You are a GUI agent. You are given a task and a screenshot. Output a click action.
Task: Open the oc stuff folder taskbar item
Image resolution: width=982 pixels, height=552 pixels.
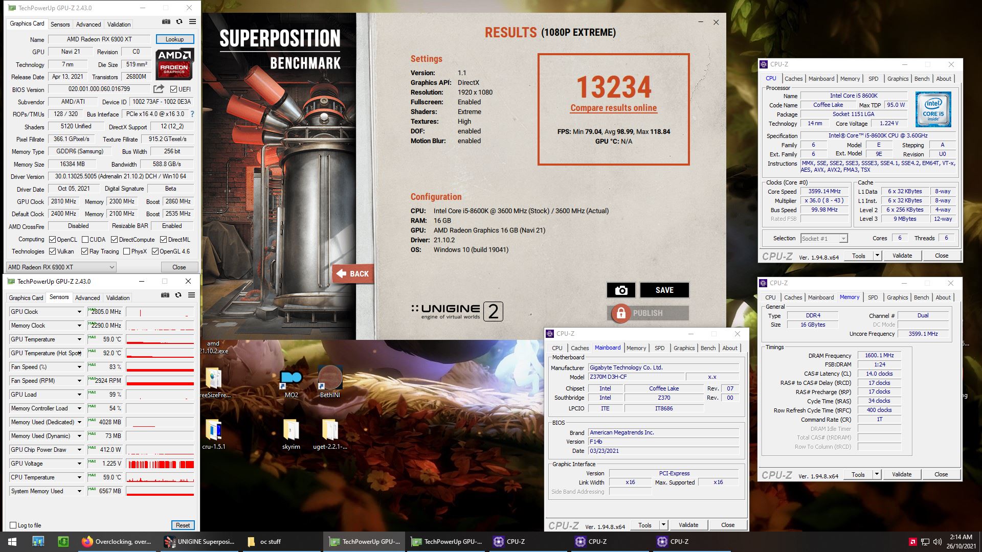(281, 542)
